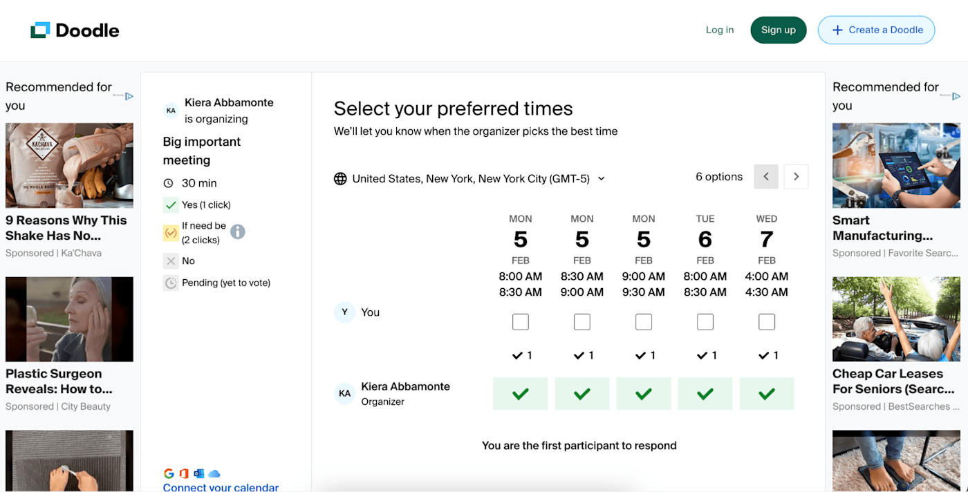Click the KA organizer avatar in sidebar
The height and width of the screenshot is (492, 968).
(x=171, y=111)
